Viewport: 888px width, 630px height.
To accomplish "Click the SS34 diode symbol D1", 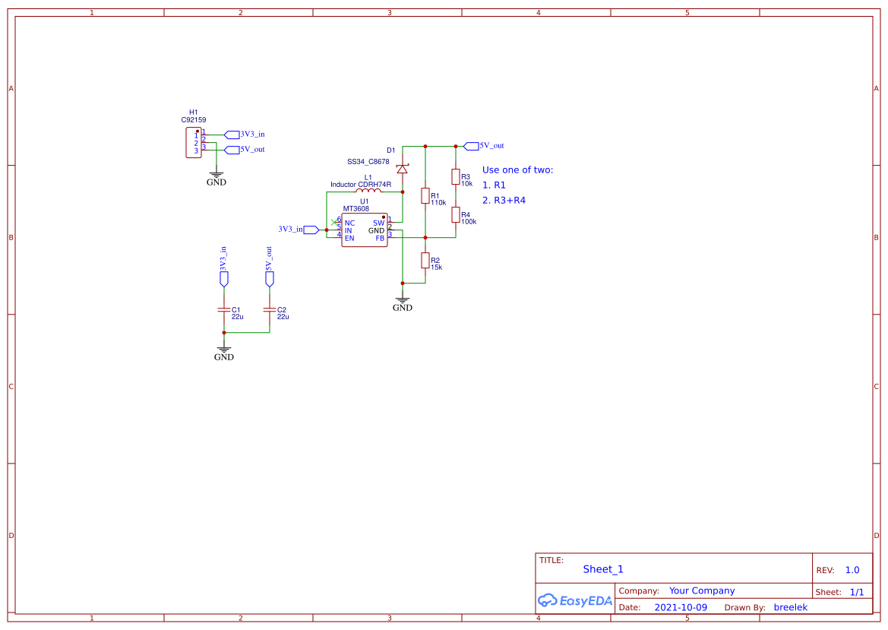I will (402, 169).
